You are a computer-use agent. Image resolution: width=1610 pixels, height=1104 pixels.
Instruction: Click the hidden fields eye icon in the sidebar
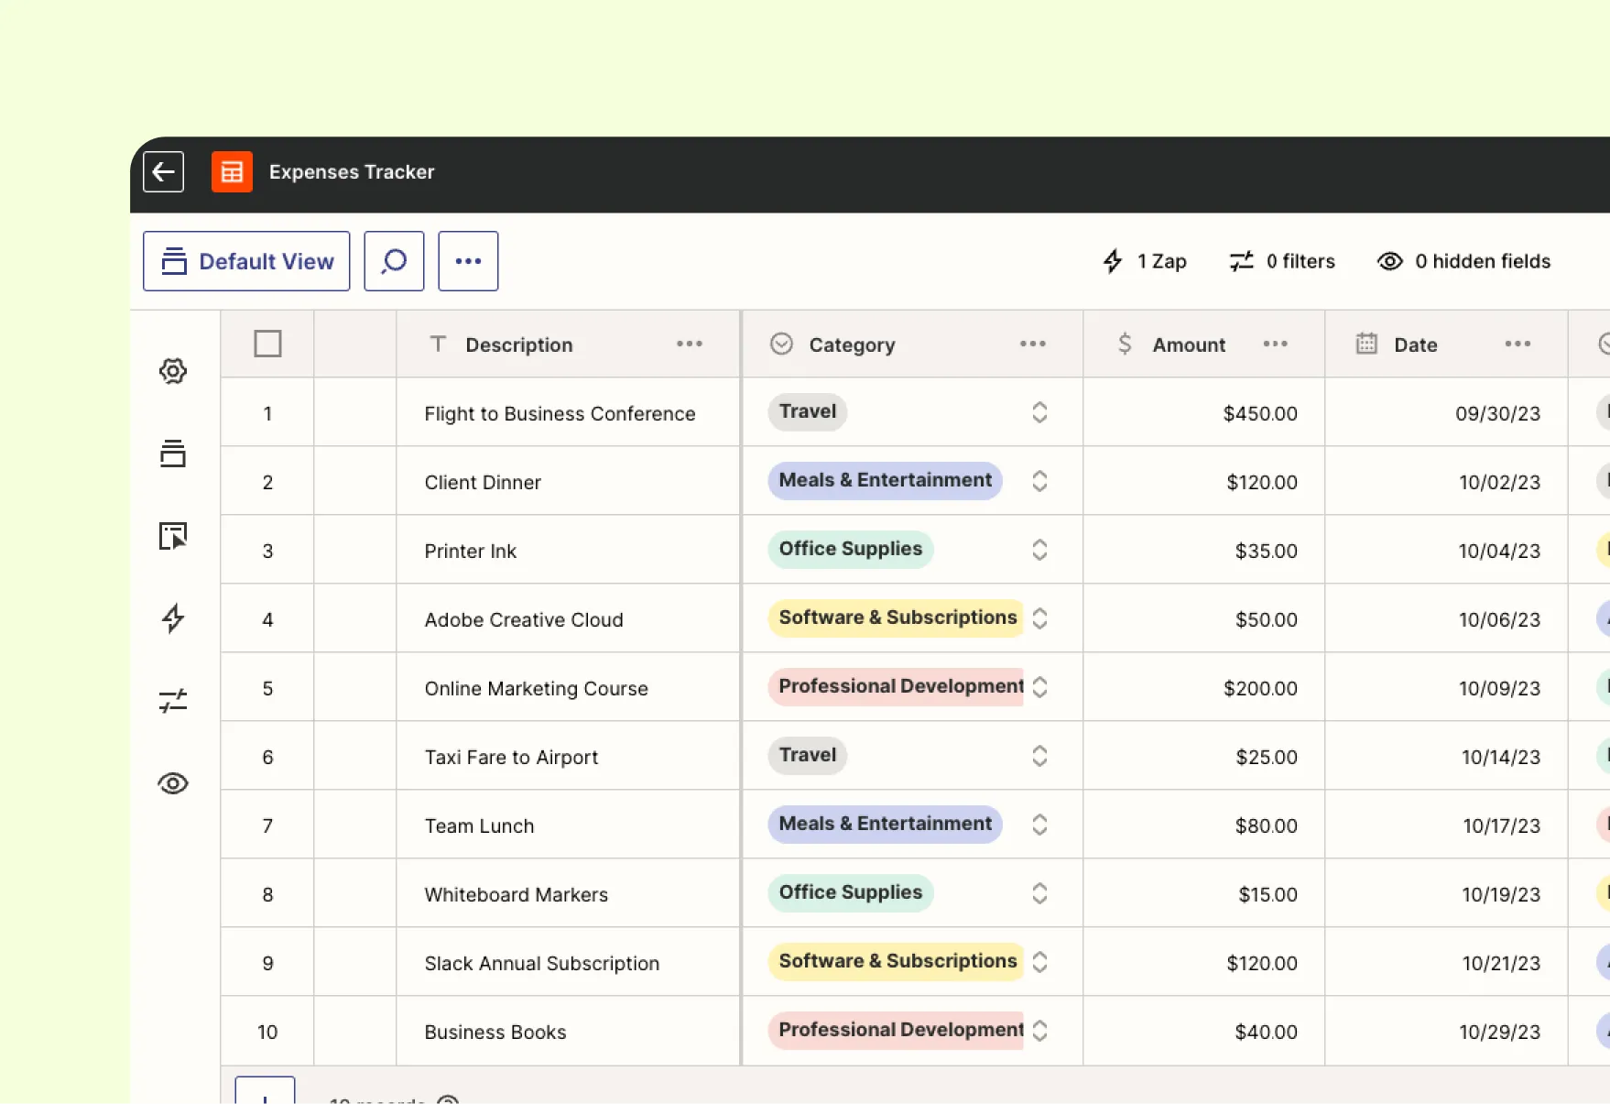click(x=174, y=783)
